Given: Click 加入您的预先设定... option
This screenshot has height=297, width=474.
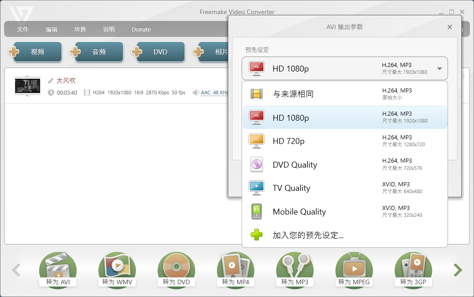Looking at the screenshot, I should coord(345,235).
